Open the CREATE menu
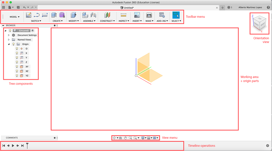This screenshot has width=272, height=151. 58,21
